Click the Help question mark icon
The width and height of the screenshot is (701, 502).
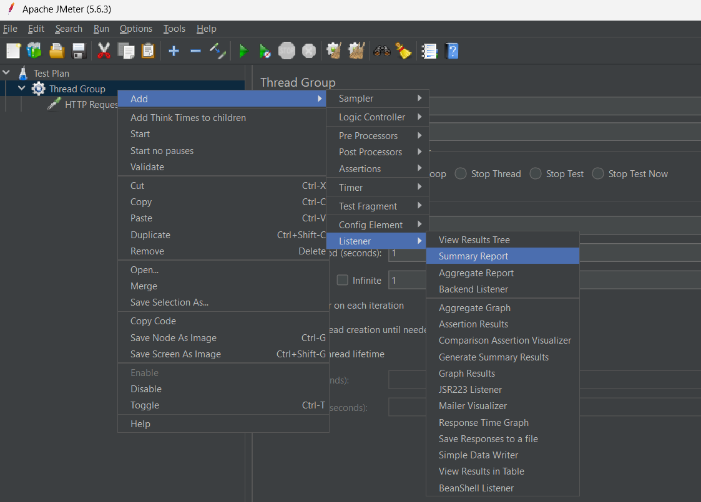(x=452, y=51)
